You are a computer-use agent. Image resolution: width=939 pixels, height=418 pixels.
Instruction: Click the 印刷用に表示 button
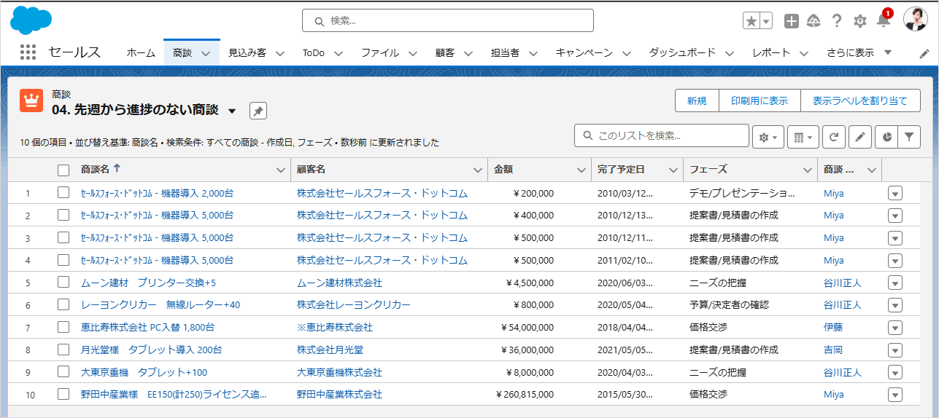point(760,100)
